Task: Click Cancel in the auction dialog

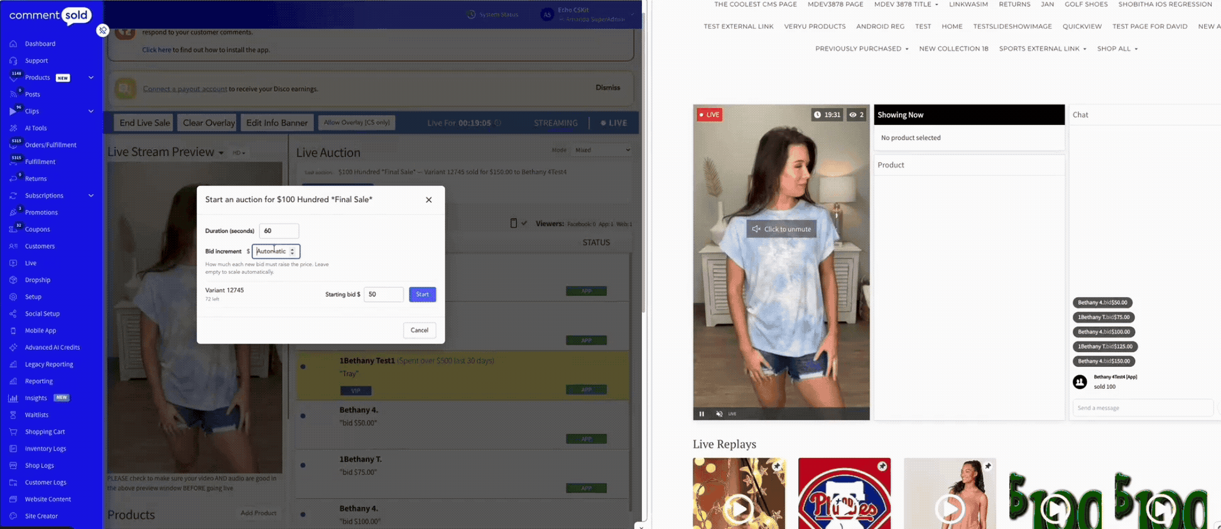Action: coord(420,330)
